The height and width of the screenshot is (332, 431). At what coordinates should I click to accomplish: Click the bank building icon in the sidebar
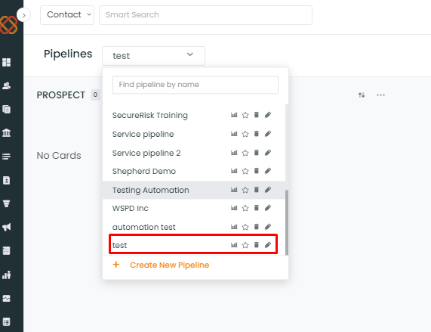pyautogui.click(x=6, y=132)
